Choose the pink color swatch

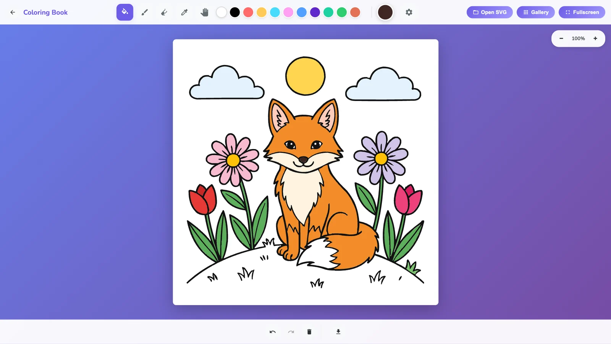[288, 12]
